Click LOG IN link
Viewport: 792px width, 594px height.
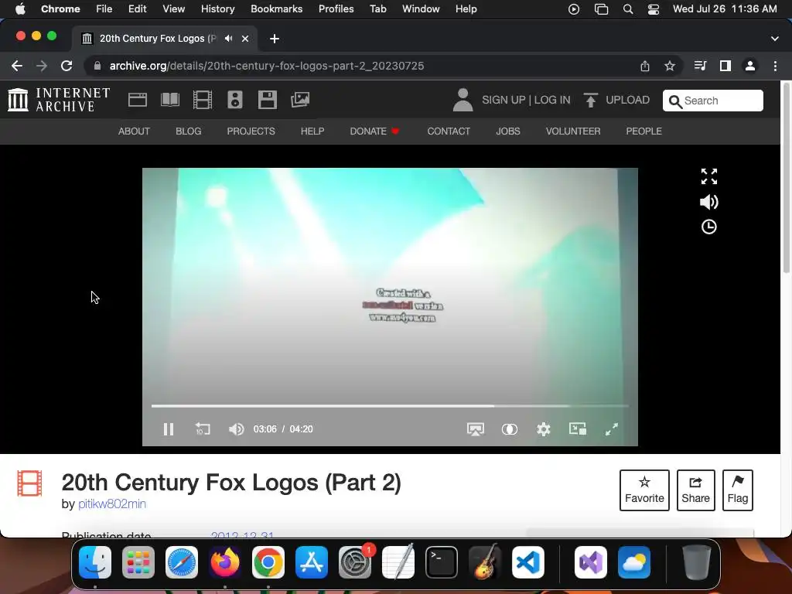click(x=552, y=100)
